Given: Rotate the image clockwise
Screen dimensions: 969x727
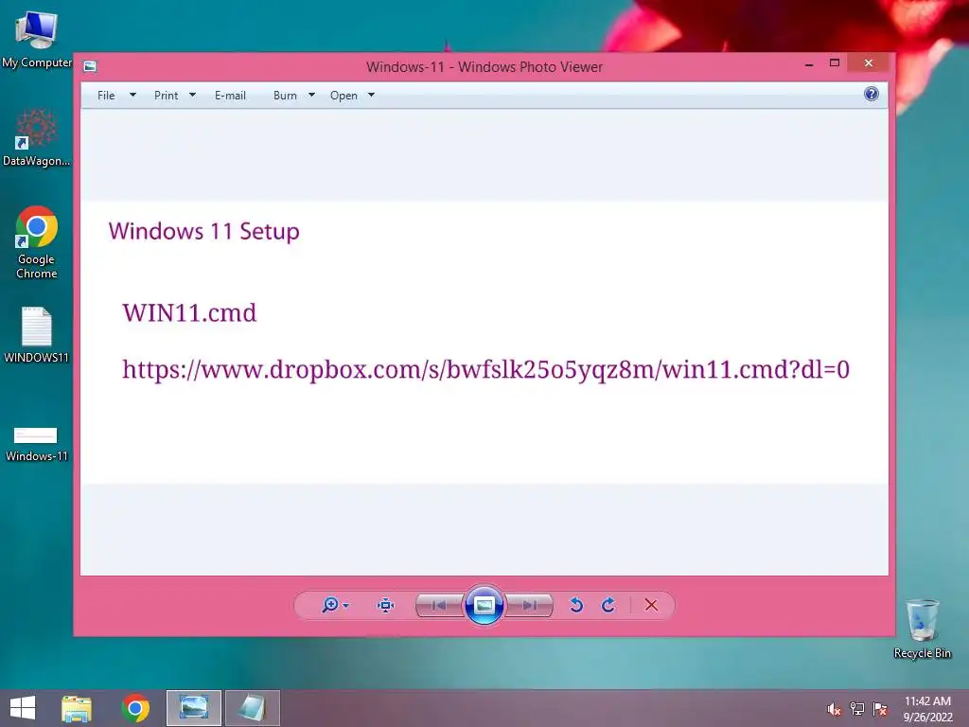Looking at the screenshot, I should click(608, 605).
